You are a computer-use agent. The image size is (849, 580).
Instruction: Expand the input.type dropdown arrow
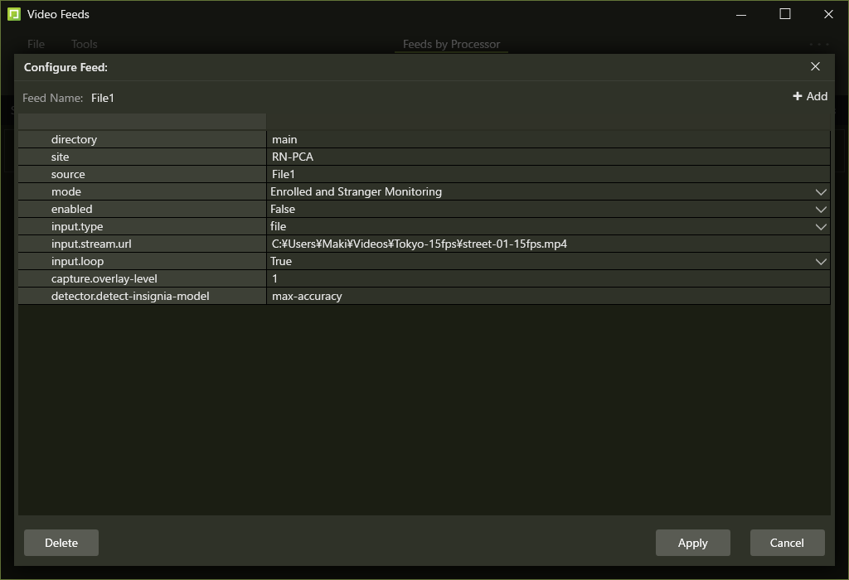point(821,226)
